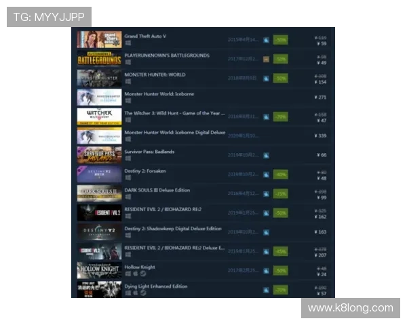
Task: Click the ¥ 163 price of Destiny 2: Shadowkeep
Action: click(x=321, y=232)
